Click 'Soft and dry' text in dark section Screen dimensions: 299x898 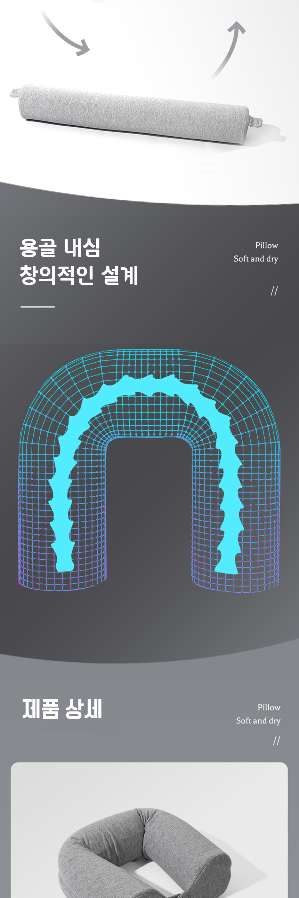click(x=256, y=259)
